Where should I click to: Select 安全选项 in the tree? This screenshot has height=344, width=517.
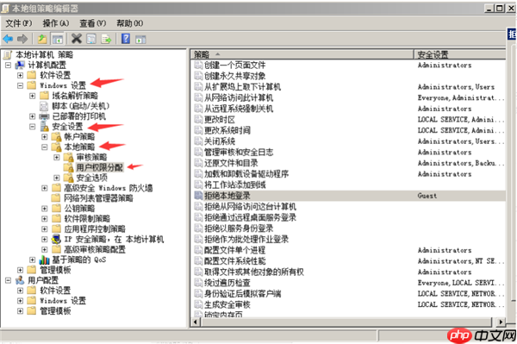91,178
